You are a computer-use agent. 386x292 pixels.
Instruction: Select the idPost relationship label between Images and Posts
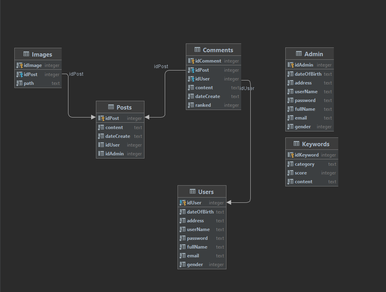pyautogui.click(x=76, y=74)
